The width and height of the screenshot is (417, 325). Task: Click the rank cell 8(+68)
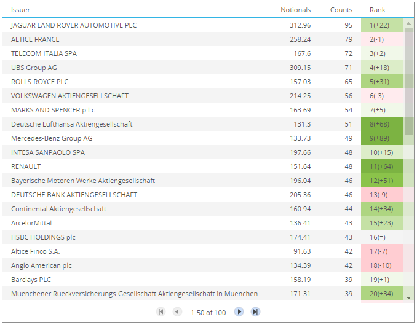(x=382, y=124)
